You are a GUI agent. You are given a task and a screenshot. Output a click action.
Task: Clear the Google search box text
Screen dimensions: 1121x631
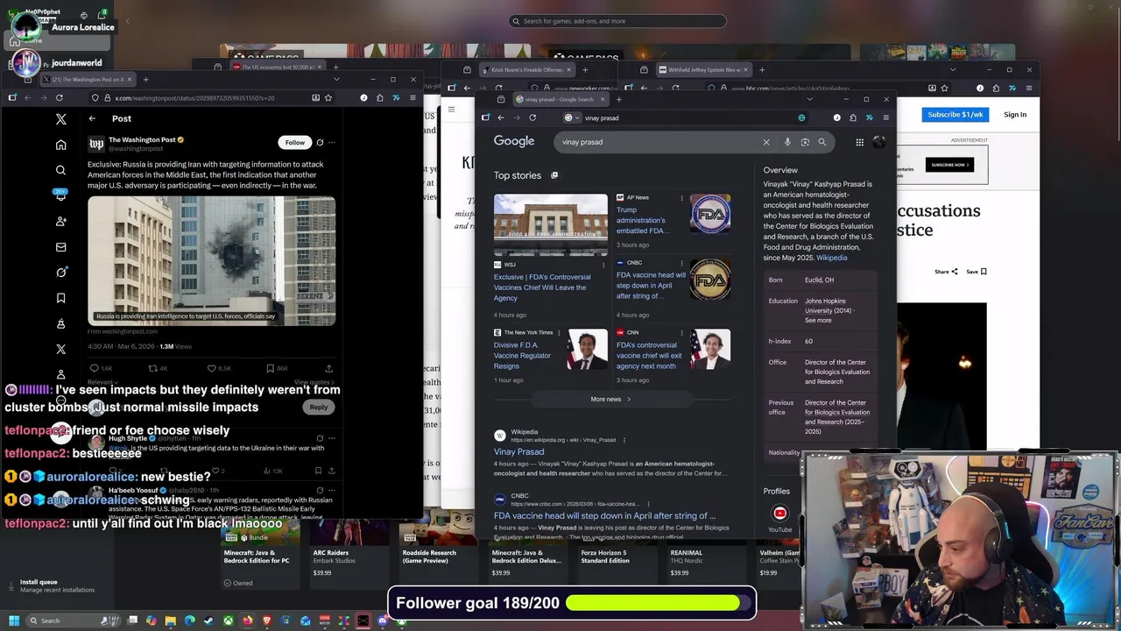(x=766, y=142)
